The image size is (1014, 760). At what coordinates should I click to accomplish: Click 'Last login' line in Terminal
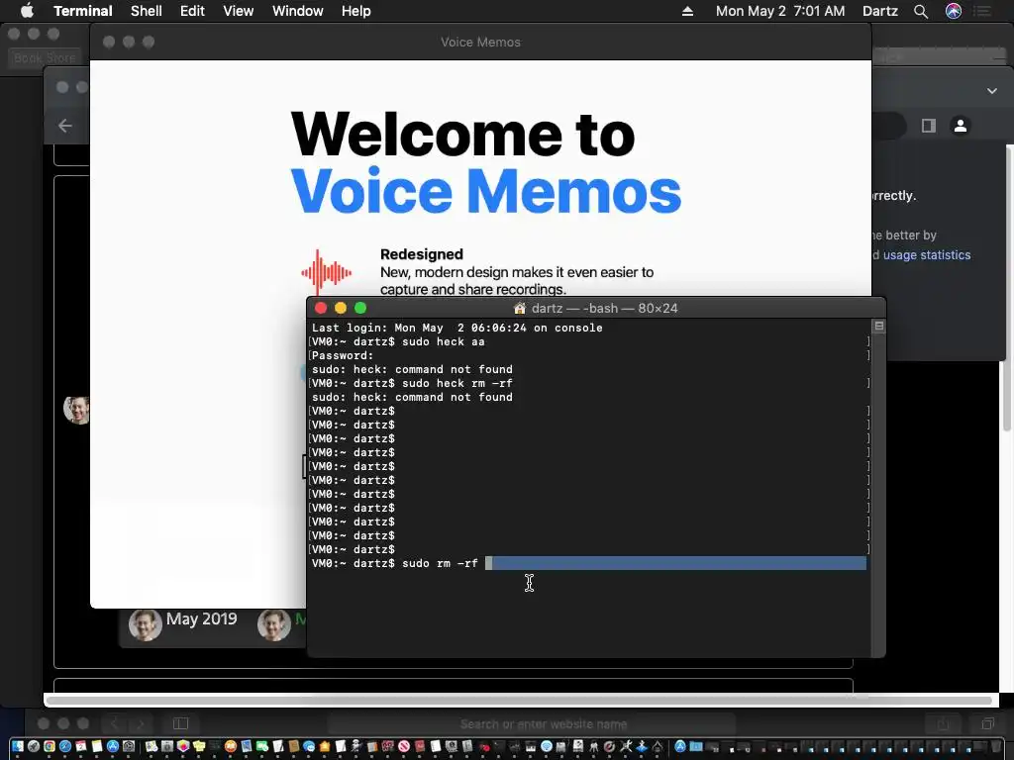457,328
